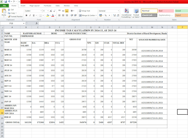
Task: Toggle Italic formatting
Action: (30, 15)
